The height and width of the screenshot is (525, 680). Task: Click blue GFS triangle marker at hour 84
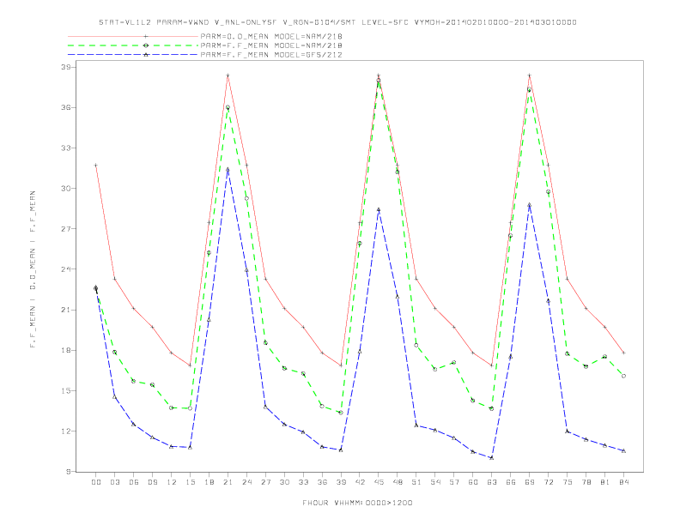pos(623,451)
